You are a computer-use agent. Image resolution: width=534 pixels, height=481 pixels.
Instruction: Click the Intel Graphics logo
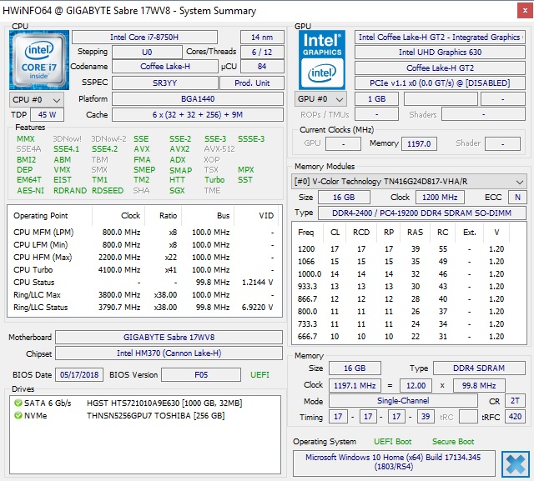(320, 59)
